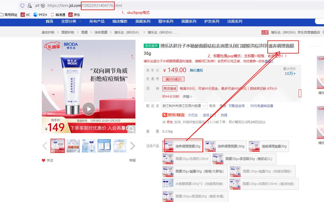Viewport: 324px width, 202px height.
Task: Choose the 滋养调理面膜100g option
Action: coord(225,146)
